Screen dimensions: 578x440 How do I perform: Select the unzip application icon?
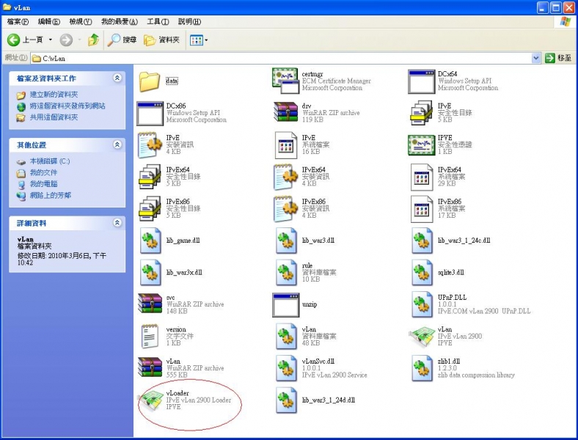285,305
